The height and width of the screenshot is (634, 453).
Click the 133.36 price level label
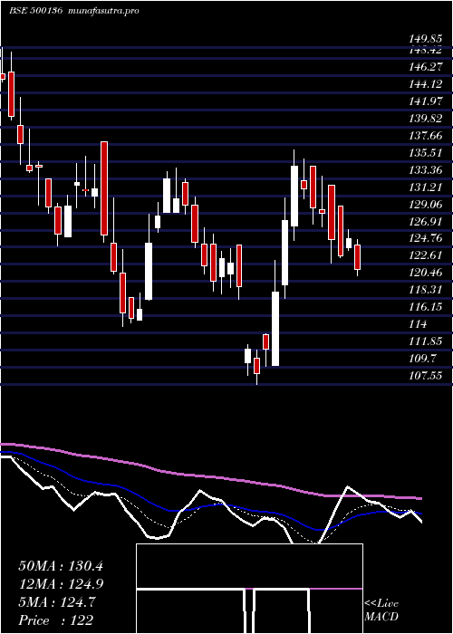point(426,170)
